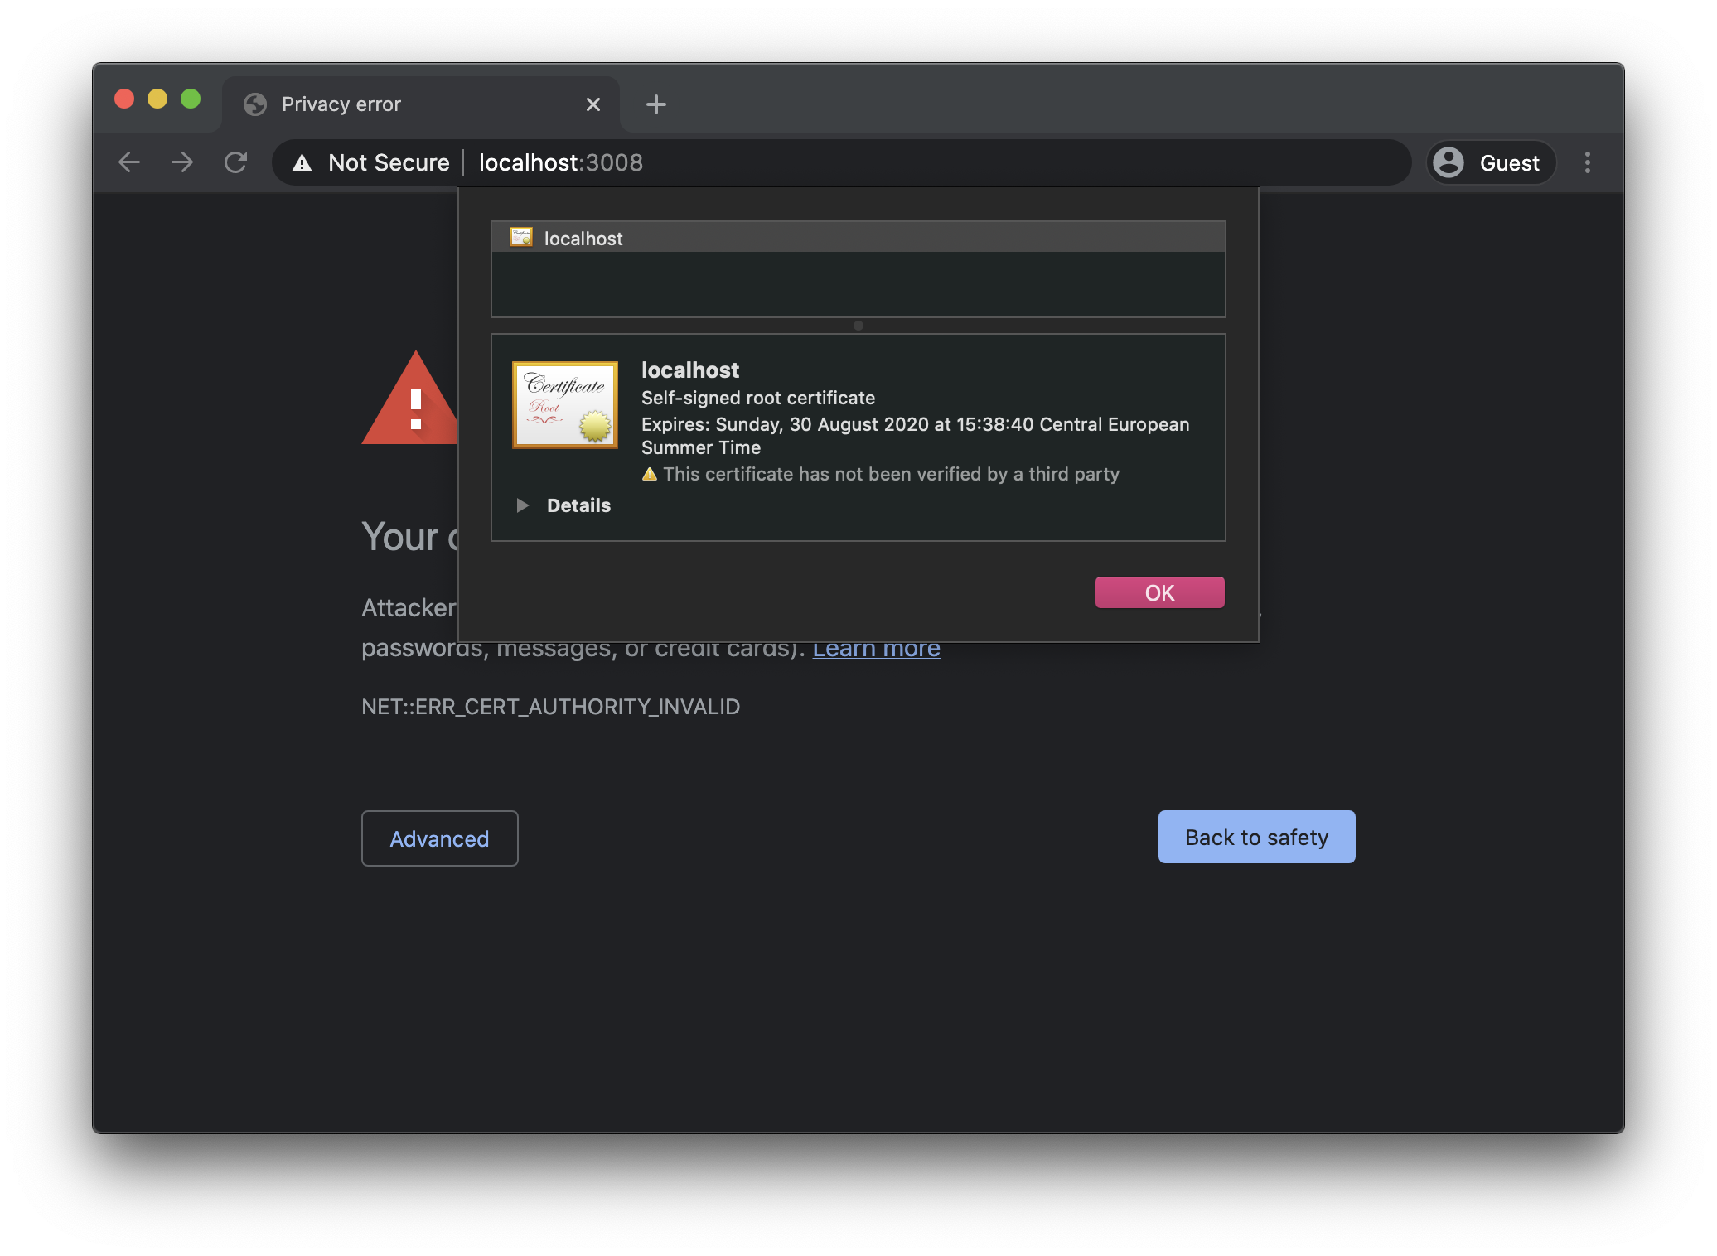The width and height of the screenshot is (1717, 1256).
Task: Reload the page with refresh icon
Action: click(236, 162)
